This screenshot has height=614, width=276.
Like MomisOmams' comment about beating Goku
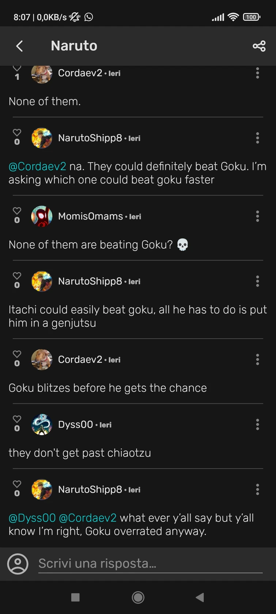coord(17,211)
